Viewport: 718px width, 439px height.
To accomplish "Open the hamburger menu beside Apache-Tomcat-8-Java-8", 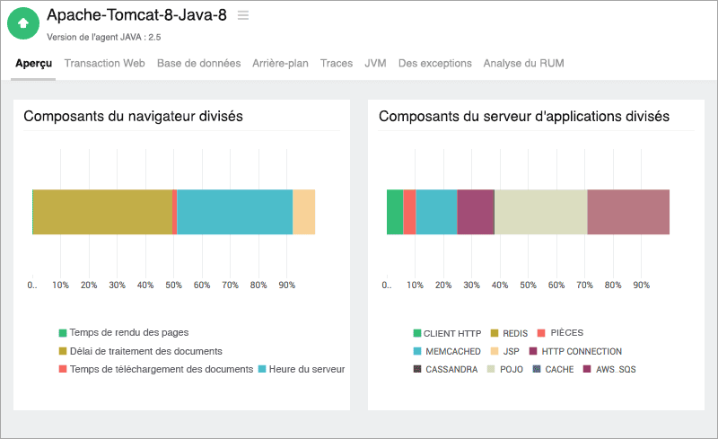I will (243, 15).
